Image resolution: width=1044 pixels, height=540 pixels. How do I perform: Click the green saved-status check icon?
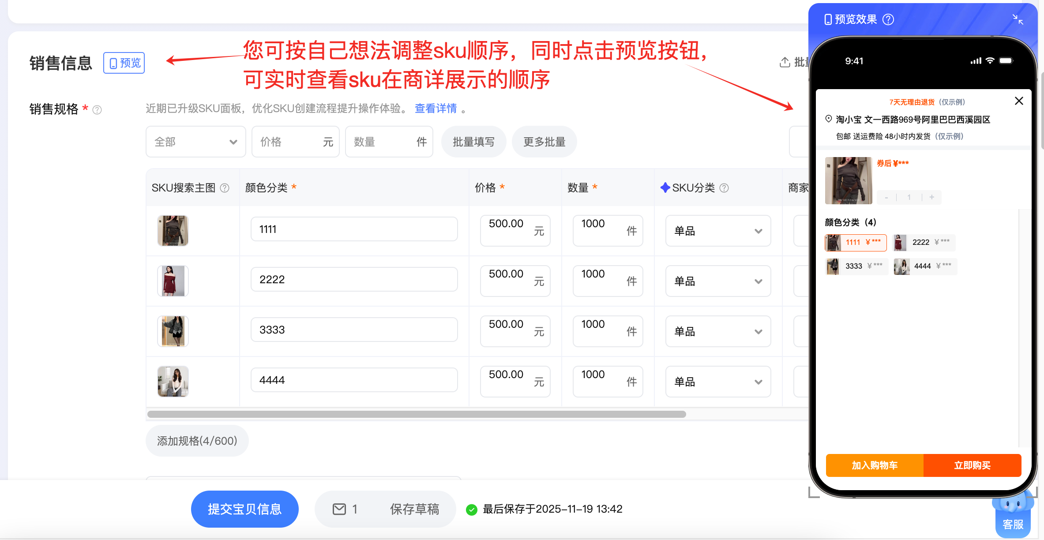[471, 510]
